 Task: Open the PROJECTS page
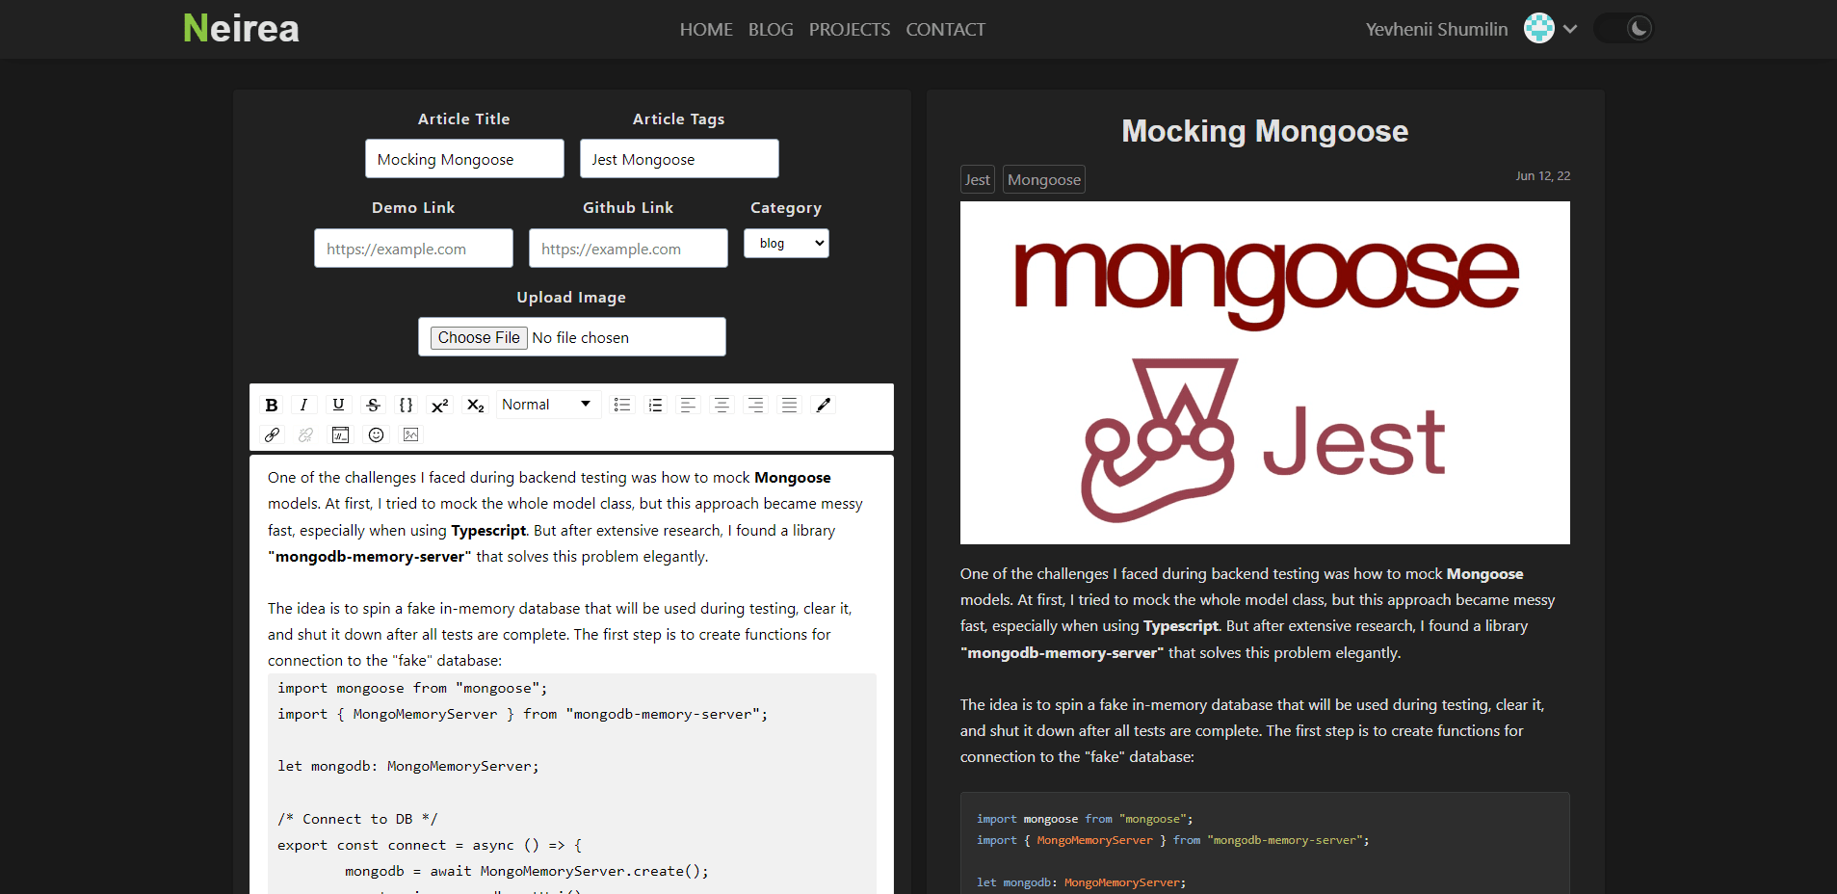(850, 30)
